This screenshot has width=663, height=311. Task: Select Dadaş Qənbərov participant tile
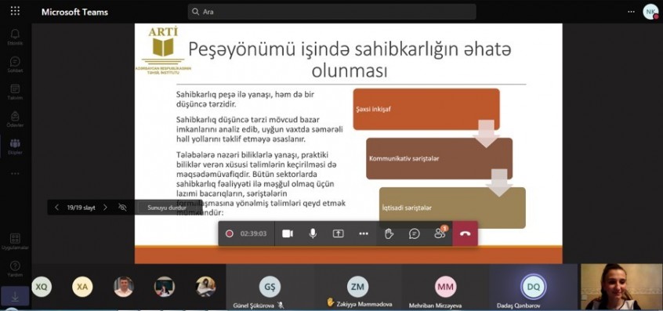pos(533,287)
